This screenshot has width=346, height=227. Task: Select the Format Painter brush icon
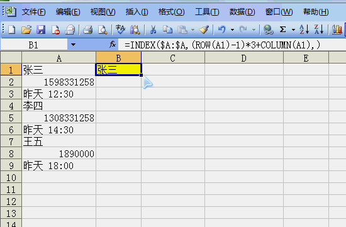click(204, 30)
